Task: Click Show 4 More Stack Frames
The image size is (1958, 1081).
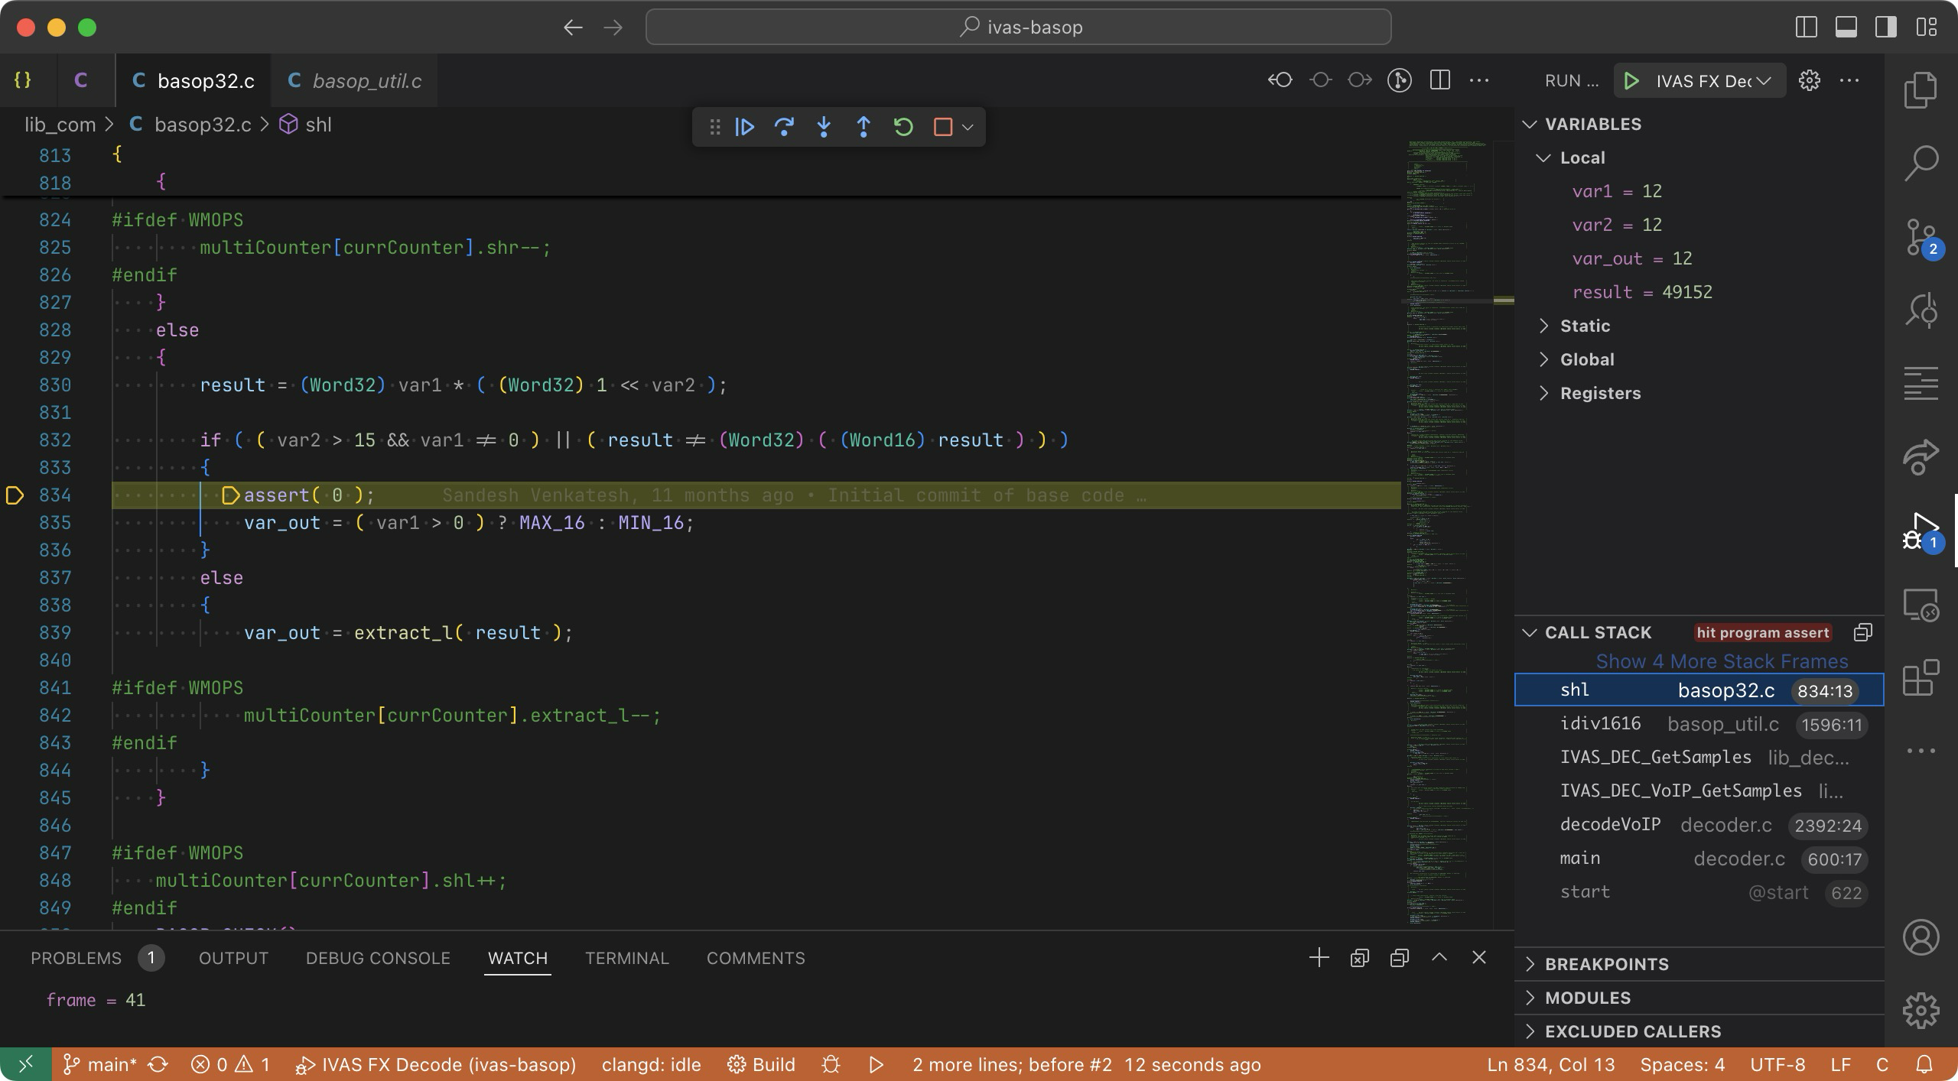Action: coord(1721,661)
